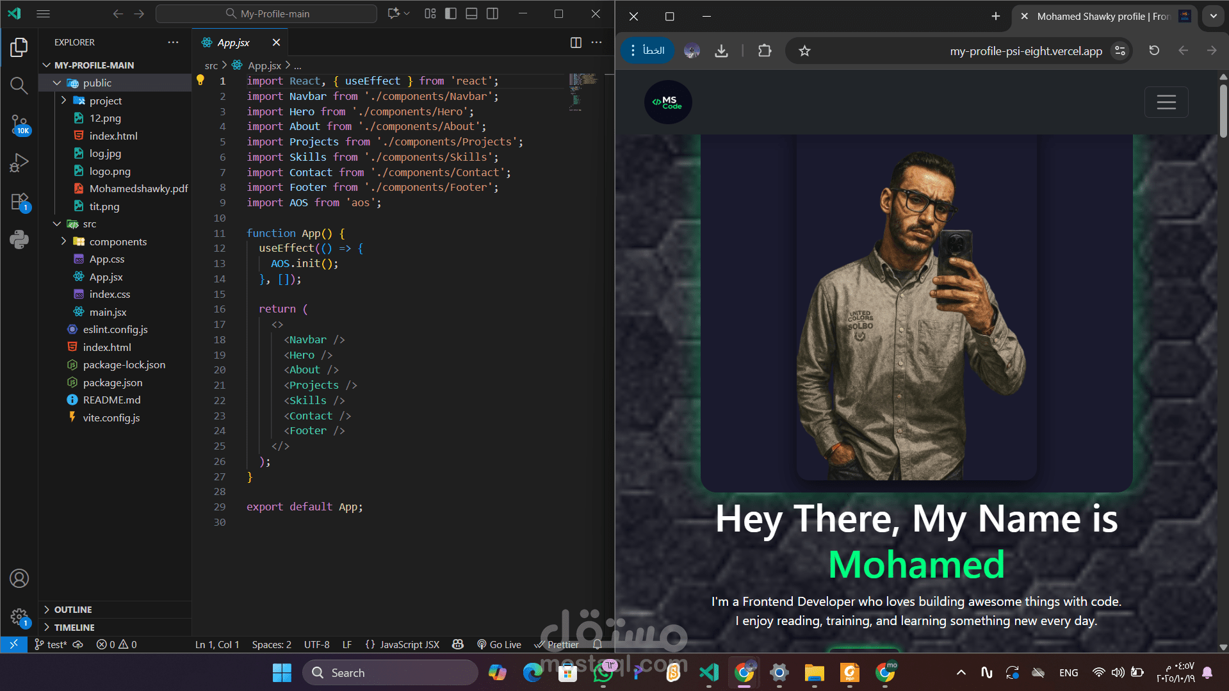Expand the OUTLINE section
1229x691 pixels.
point(115,610)
